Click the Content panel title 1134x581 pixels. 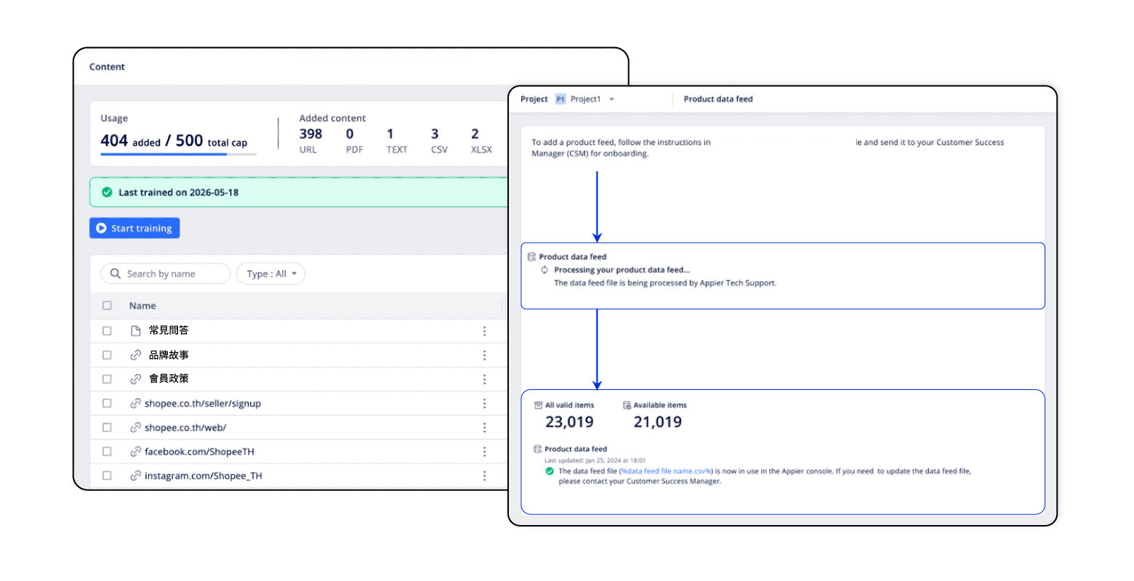click(107, 67)
